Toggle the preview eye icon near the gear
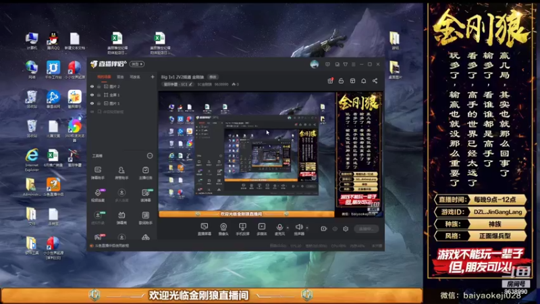 click(335, 228)
